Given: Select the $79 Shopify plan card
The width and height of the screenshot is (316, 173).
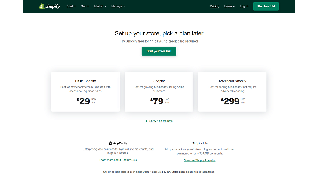Looking at the screenshot, I should 159,92.
